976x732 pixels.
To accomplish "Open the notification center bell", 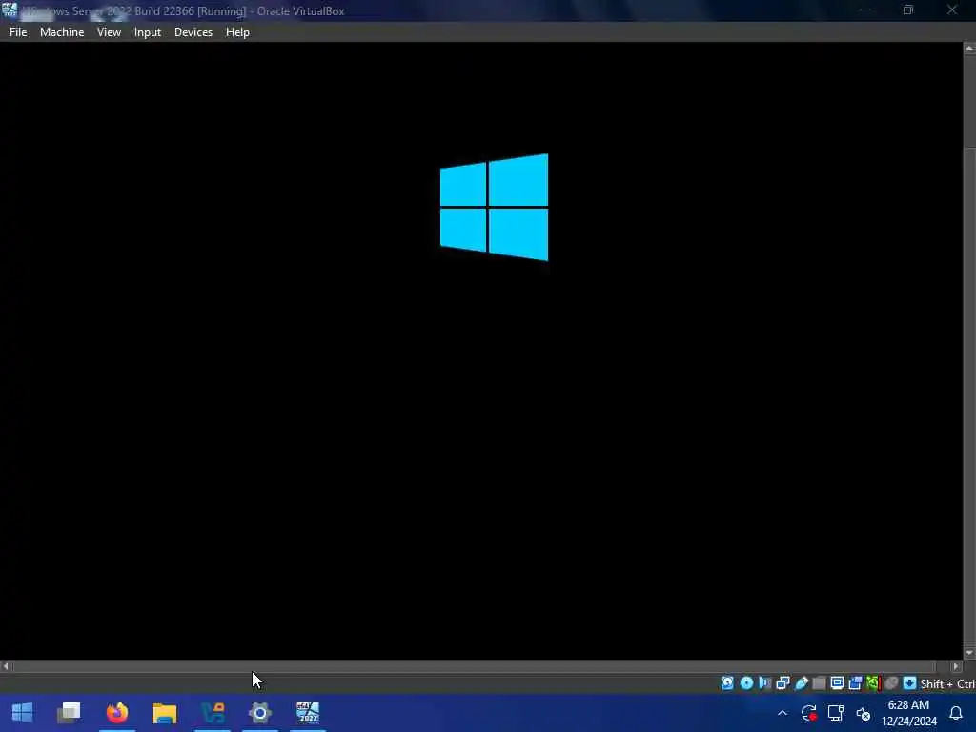I will tap(956, 713).
